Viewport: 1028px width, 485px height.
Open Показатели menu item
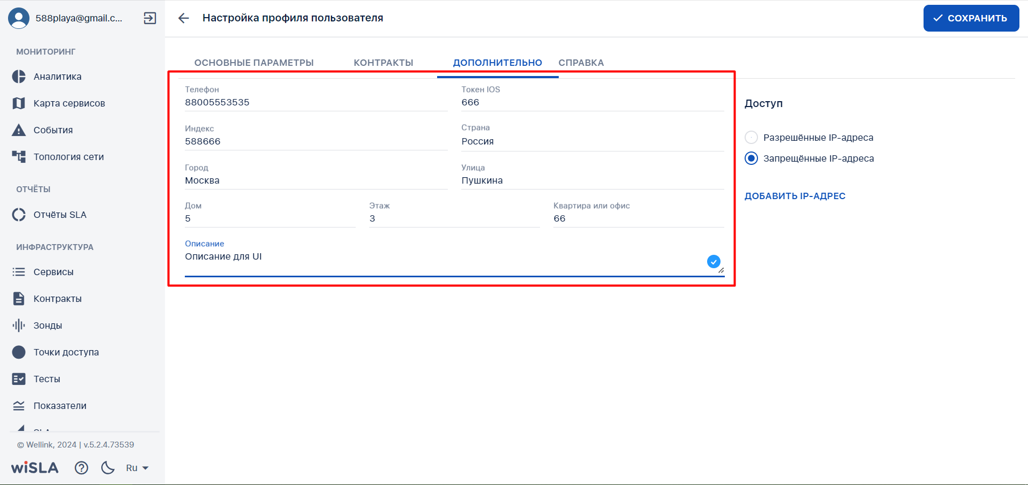[60, 406]
